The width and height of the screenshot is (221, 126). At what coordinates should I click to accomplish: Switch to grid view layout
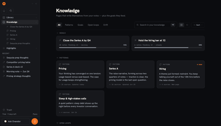[181, 25]
